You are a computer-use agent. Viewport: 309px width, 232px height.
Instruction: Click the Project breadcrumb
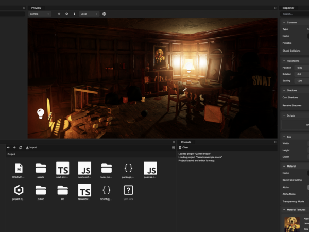(x=11, y=154)
